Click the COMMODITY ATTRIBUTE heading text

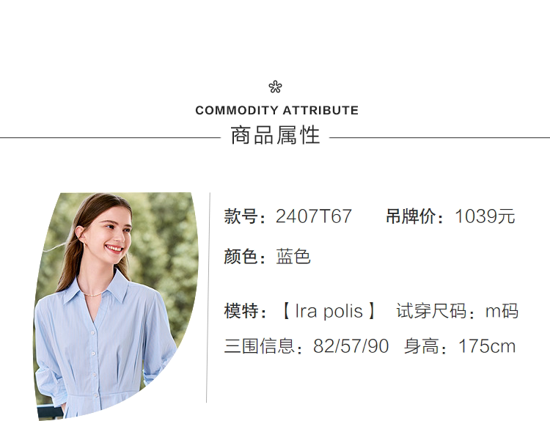pos(276,111)
